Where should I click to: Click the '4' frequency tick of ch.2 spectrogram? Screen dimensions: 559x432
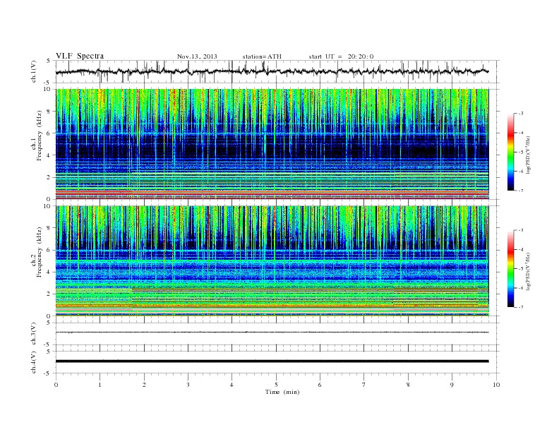[x=49, y=272]
